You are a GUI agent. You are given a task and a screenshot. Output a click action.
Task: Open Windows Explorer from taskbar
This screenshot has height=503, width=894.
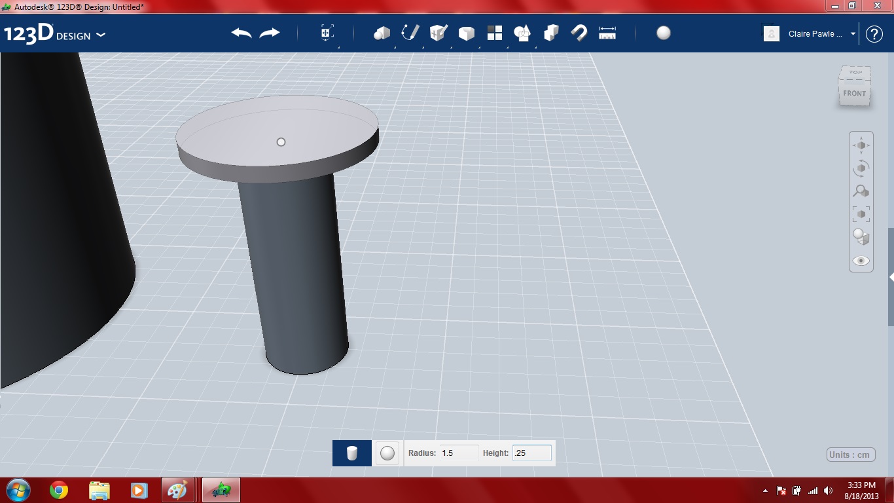tap(99, 490)
